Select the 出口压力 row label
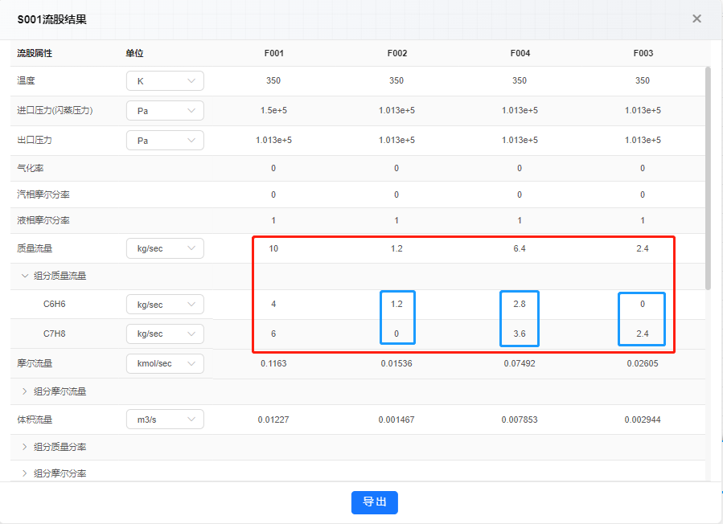 (x=35, y=140)
